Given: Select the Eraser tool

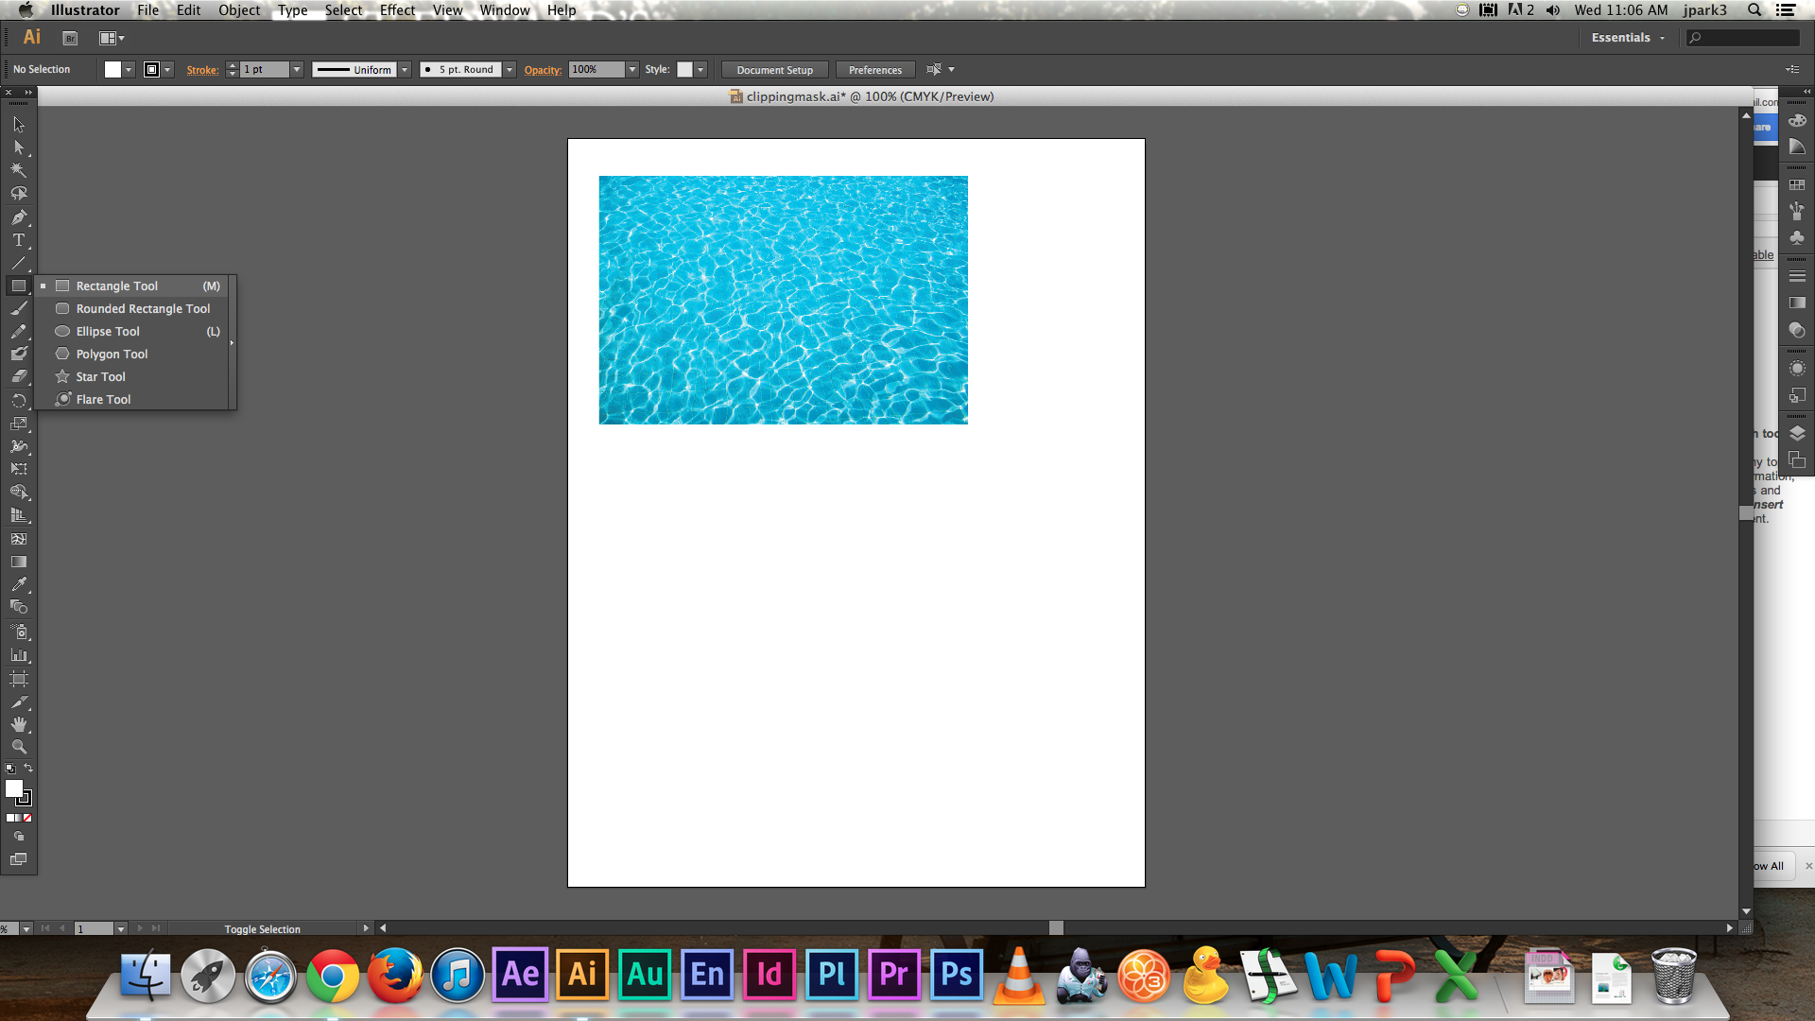Looking at the screenshot, I should click(x=18, y=376).
